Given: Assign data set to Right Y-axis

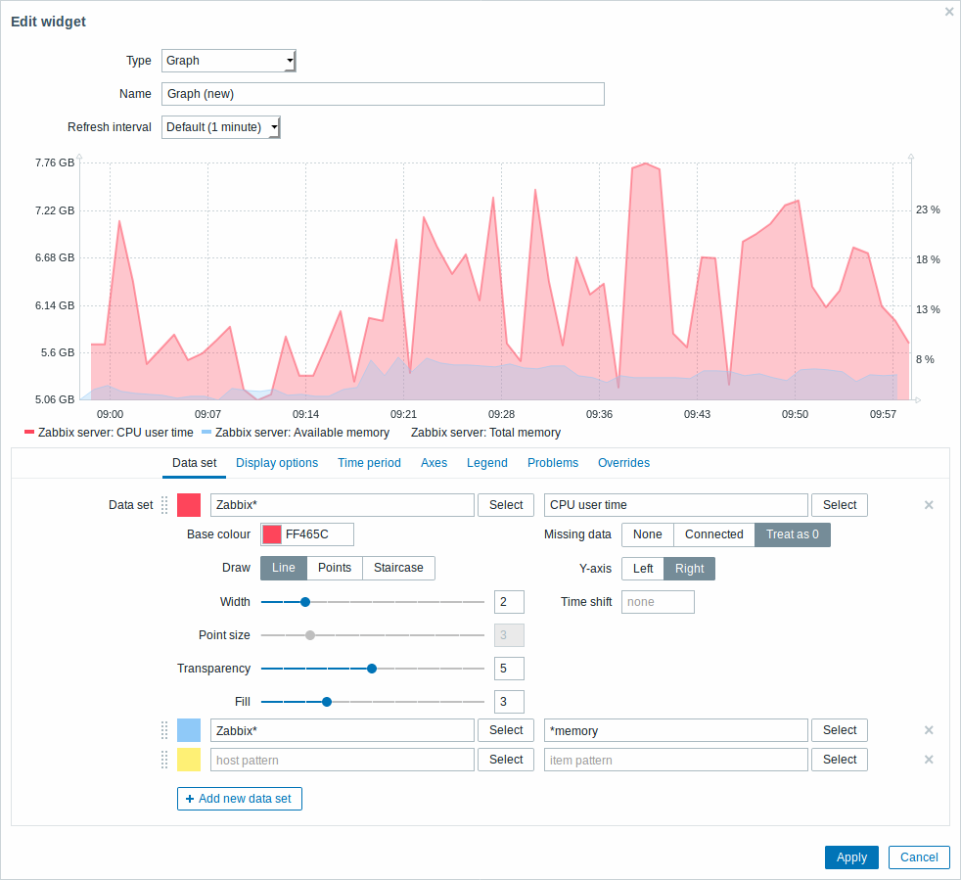Looking at the screenshot, I should (690, 569).
